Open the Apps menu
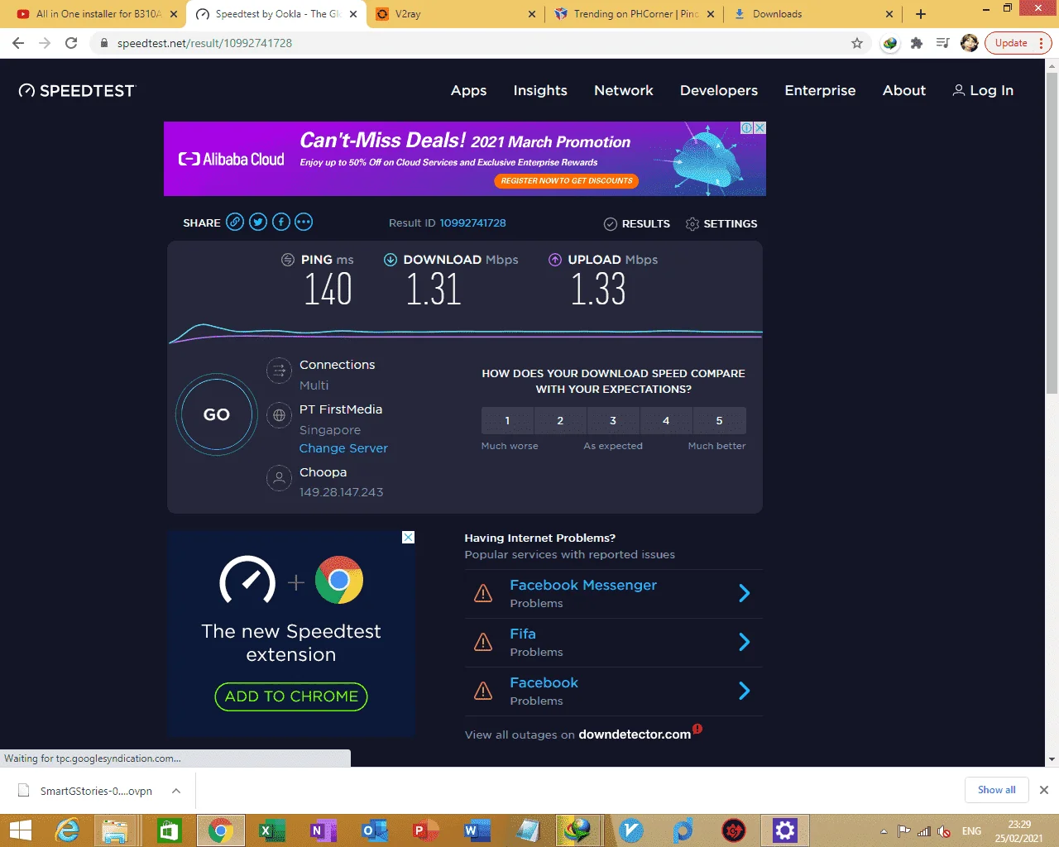Viewport: 1059px width, 847px height. click(468, 91)
